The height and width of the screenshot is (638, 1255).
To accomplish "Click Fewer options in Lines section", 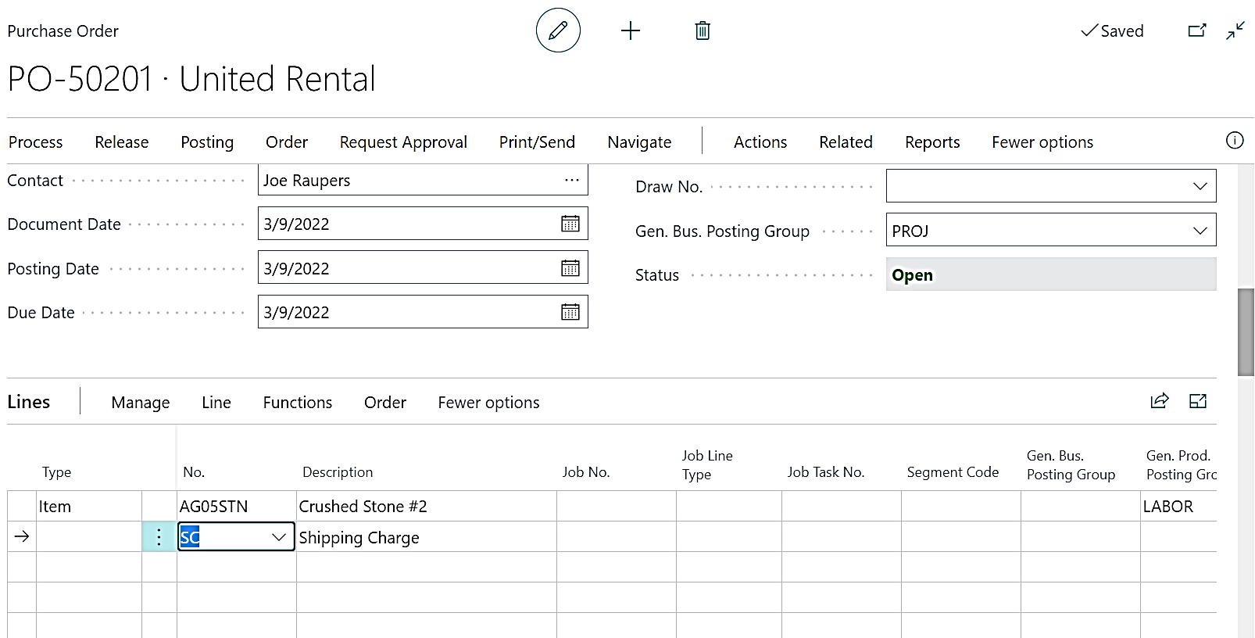I will [x=488, y=402].
